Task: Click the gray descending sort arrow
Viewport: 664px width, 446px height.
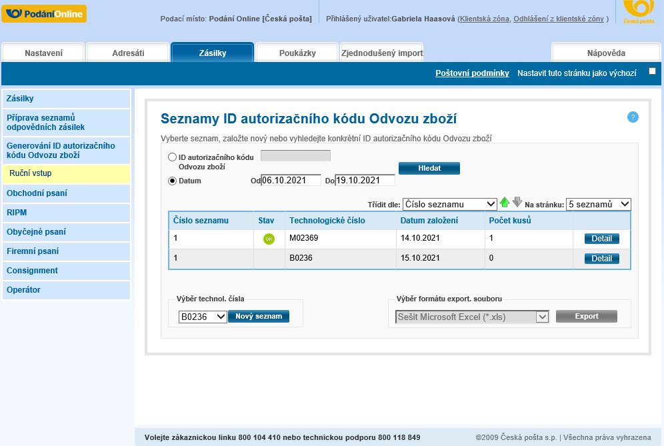Action: [517, 203]
